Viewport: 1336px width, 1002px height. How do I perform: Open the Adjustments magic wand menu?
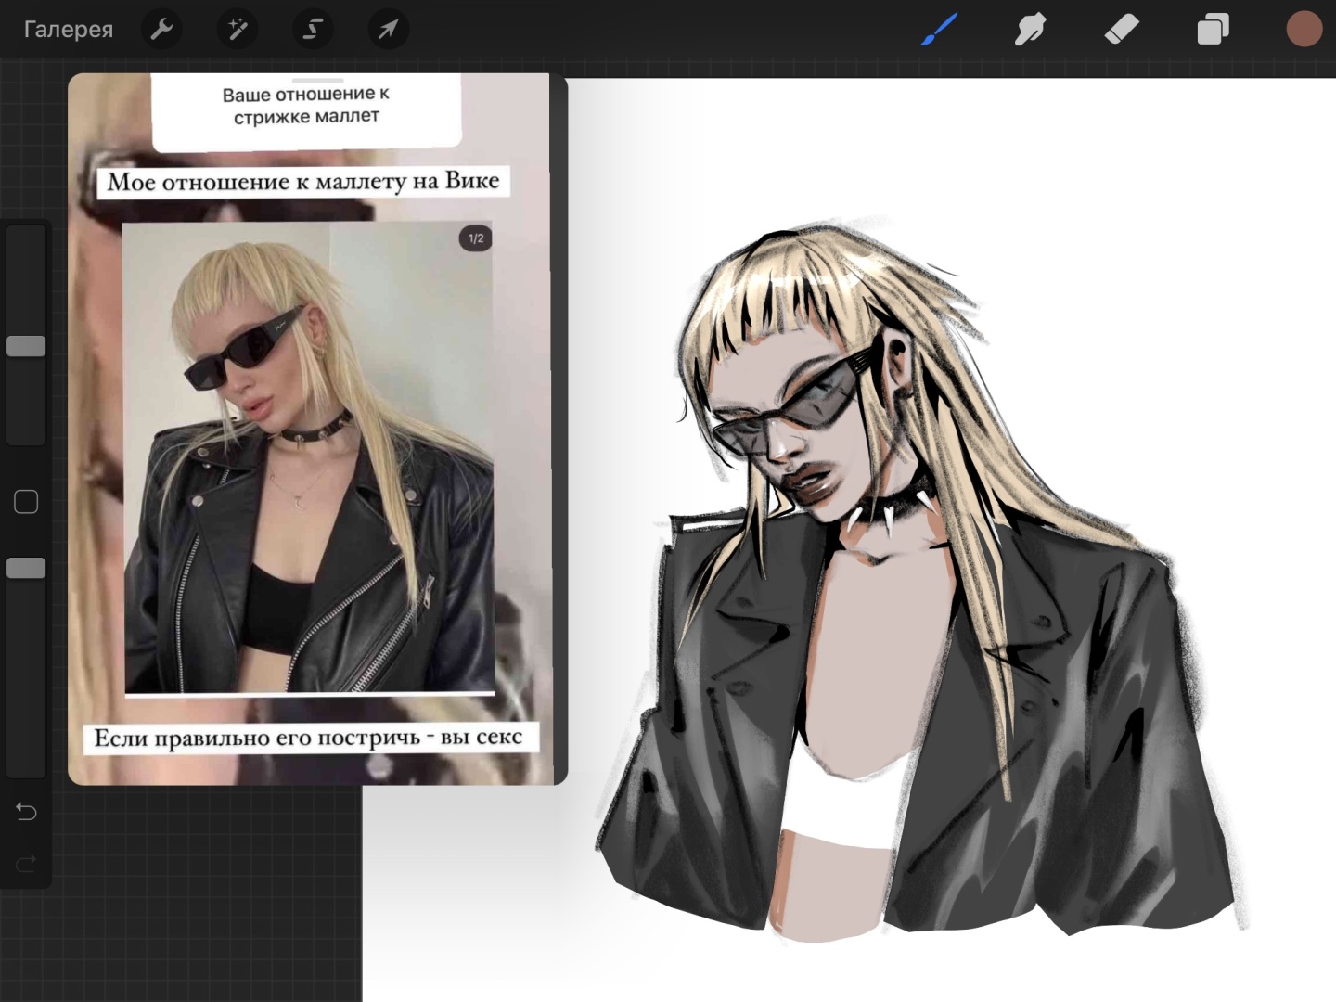point(238,30)
